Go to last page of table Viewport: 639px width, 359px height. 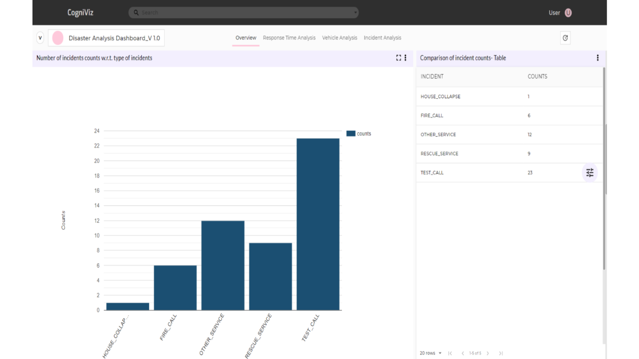[x=501, y=353]
